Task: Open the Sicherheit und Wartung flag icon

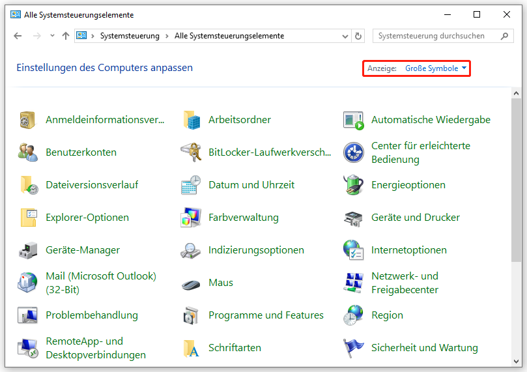Action: pos(354,348)
